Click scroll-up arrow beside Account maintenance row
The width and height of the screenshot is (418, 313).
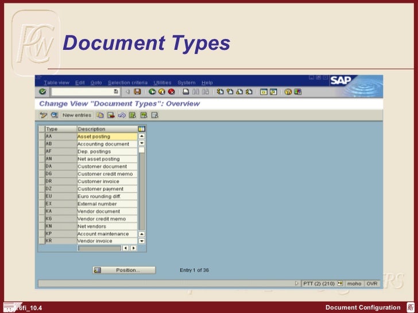point(142,234)
